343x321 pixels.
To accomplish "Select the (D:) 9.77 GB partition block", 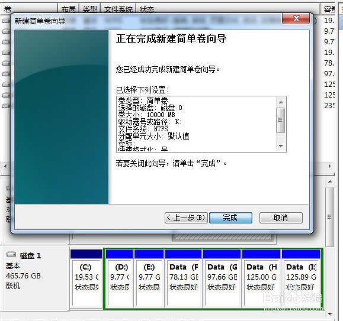I will [120, 278].
